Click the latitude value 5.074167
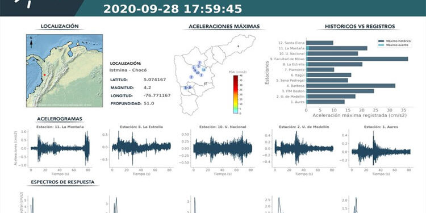Image resolution: width=426 pixels, height=213 pixels. click(x=154, y=80)
